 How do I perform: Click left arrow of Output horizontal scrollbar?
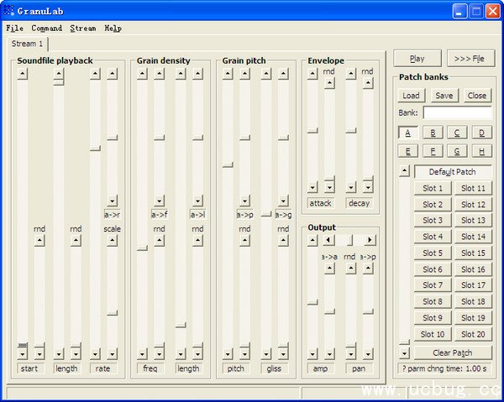click(328, 240)
